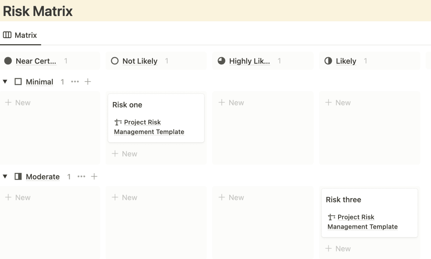Click the Minimal empty square icon
This screenshot has height=259, width=431.
[18, 82]
